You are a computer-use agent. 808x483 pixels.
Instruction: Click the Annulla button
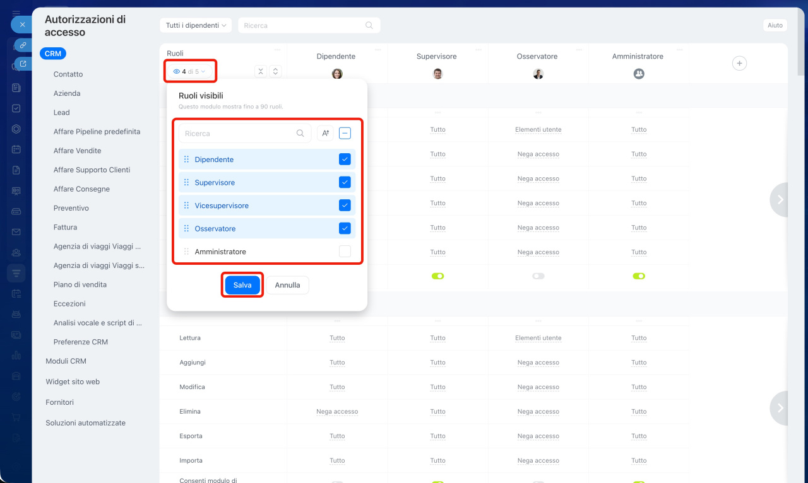pyautogui.click(x=287, y=285)
